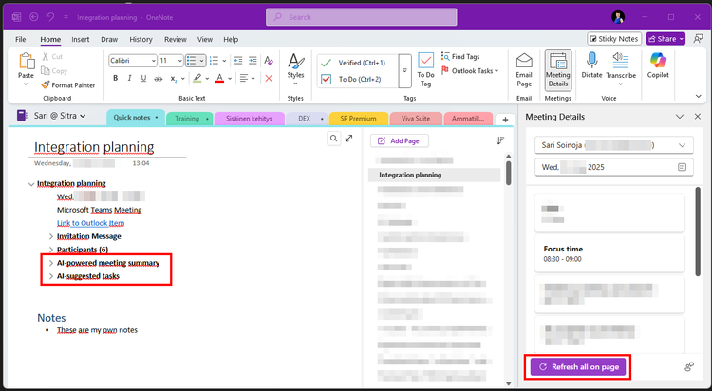Open the Transcribe option
This screenshot has width=712, height=391.
621,69
